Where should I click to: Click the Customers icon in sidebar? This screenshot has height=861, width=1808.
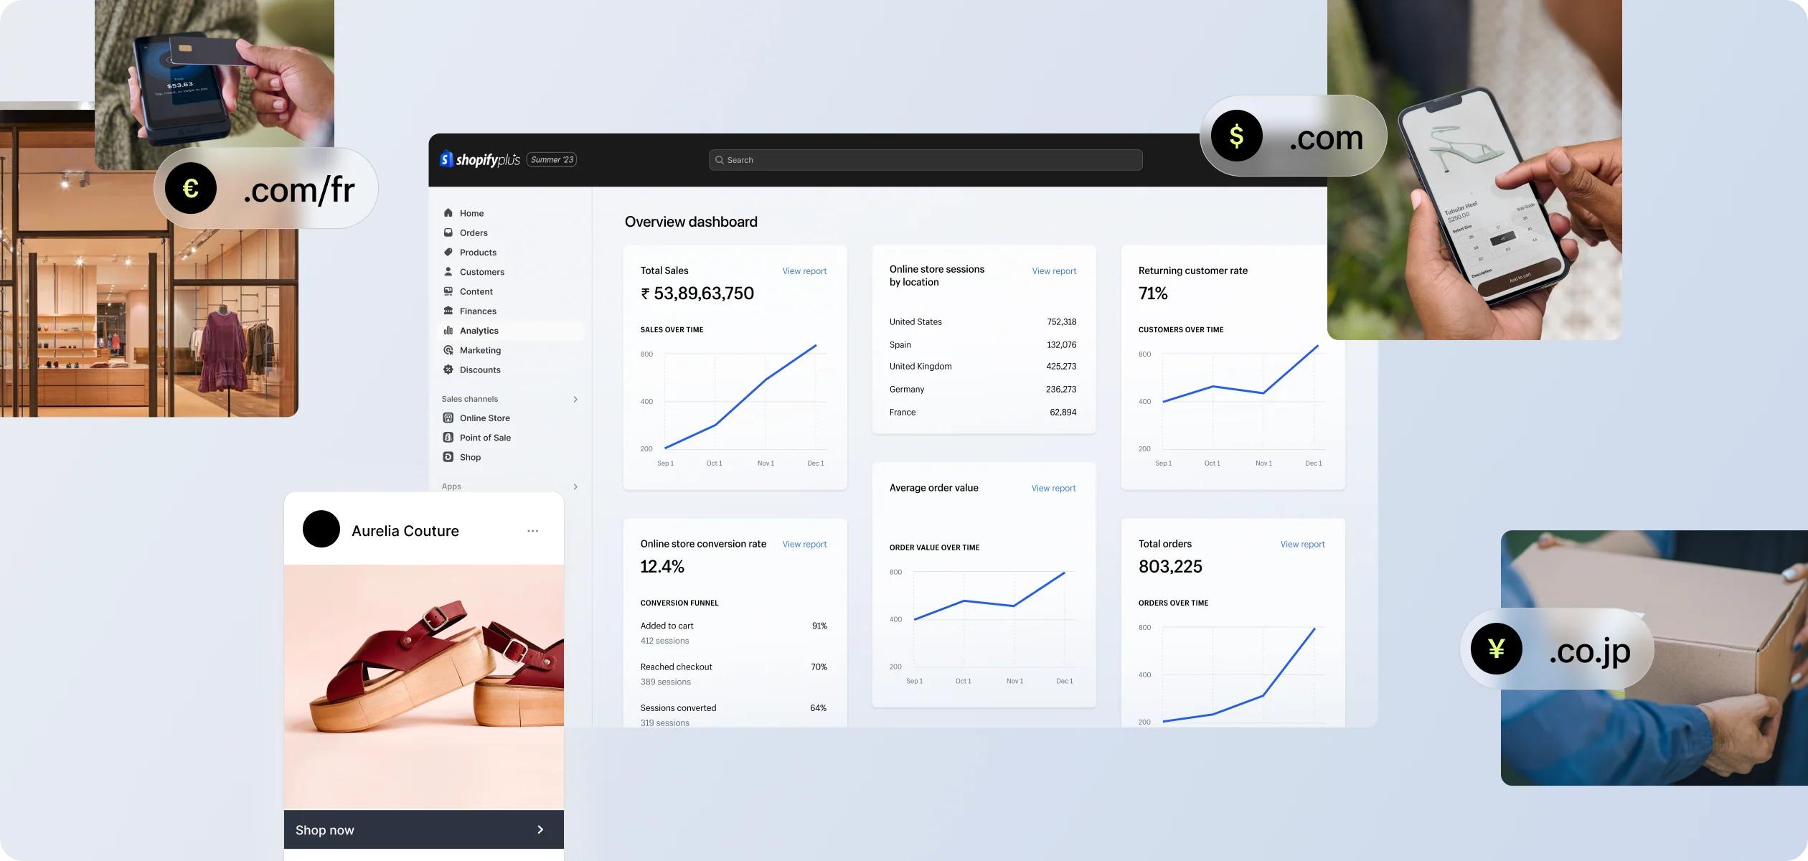coord(448,272)
